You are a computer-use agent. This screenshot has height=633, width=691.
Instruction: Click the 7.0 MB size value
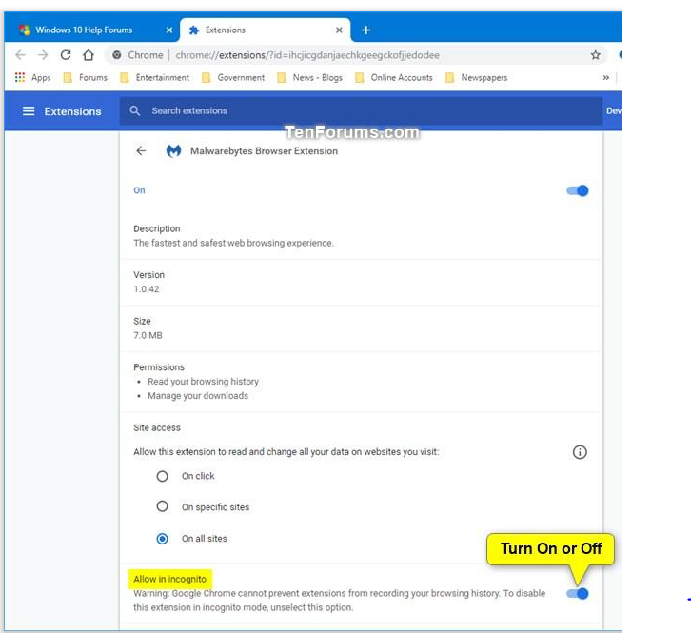coord(148,335)
